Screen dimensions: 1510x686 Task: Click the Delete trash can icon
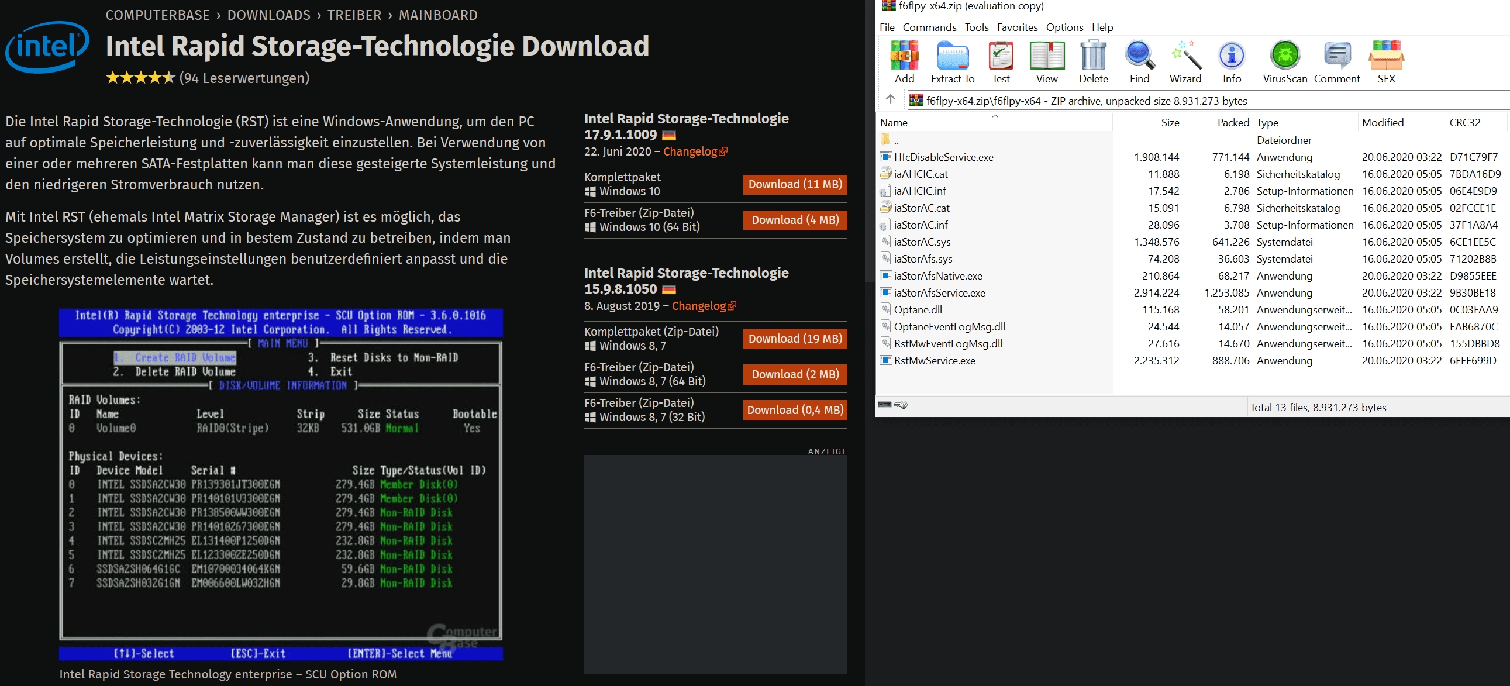(1093, 61)
